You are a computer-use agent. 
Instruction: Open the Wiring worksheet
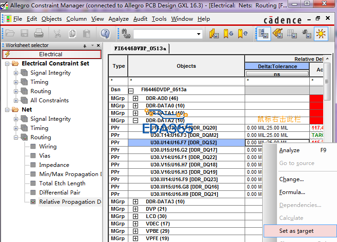(x=48, y=147)
